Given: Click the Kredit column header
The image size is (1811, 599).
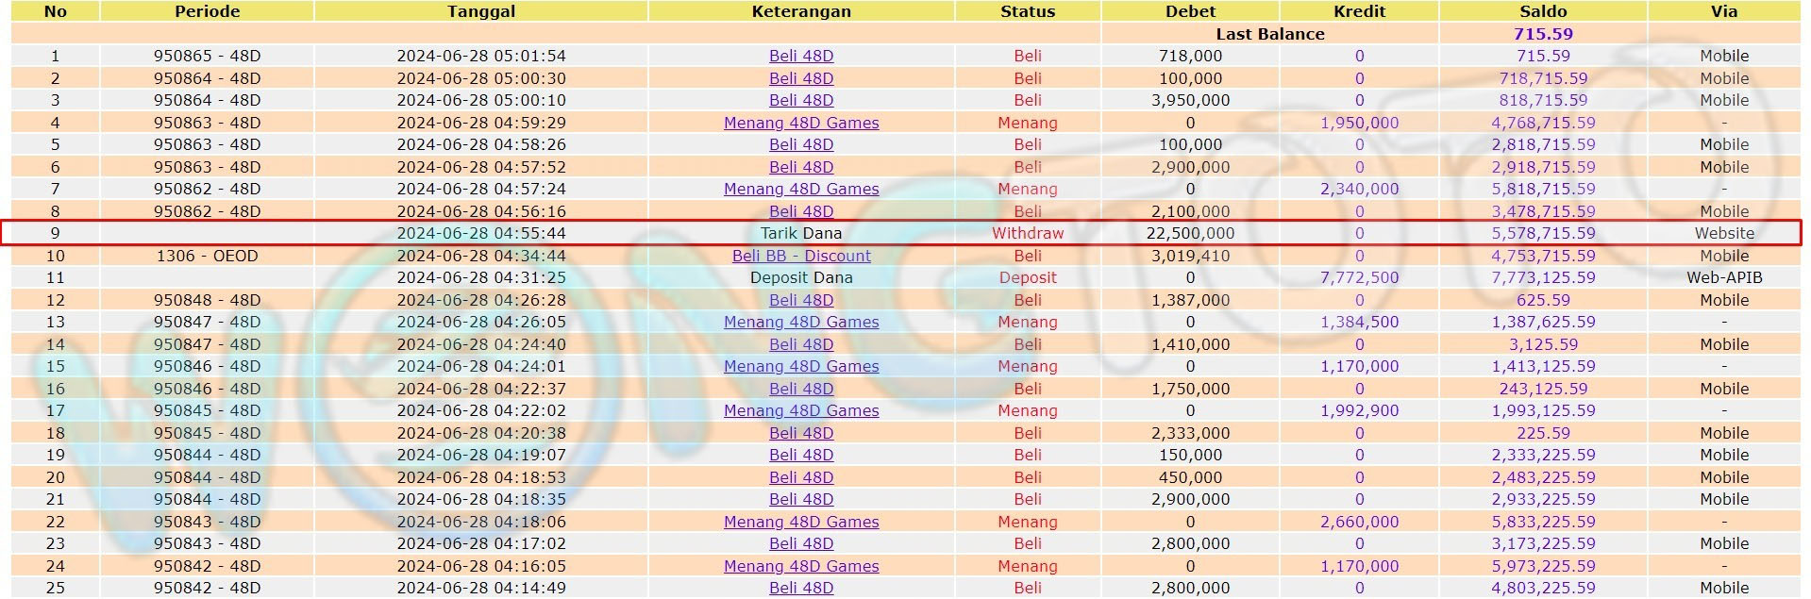Looking at the screenshot, I should (x=1359, y=11).
